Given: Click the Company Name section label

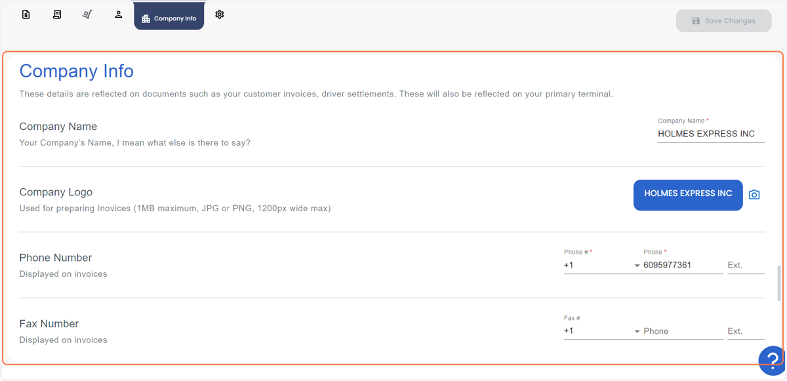Looking at the screenshot, I should point(58,127).
